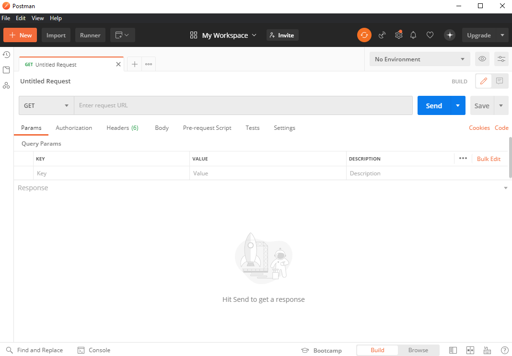Image resolution: width=512 pixels, height=356 pixels.
Task: Click the Runner button
Action: coord(91,35)
